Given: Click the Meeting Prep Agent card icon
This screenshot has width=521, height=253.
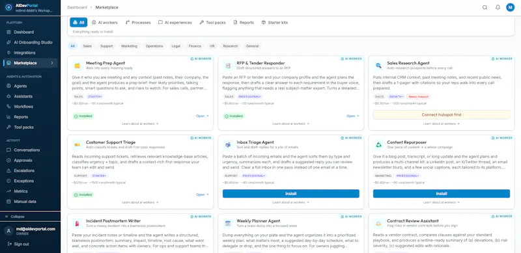Looking at the screenshot, I should pyautogui.click(x=77, y=66).
